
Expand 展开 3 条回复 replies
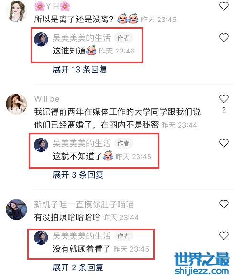point(78,175)
